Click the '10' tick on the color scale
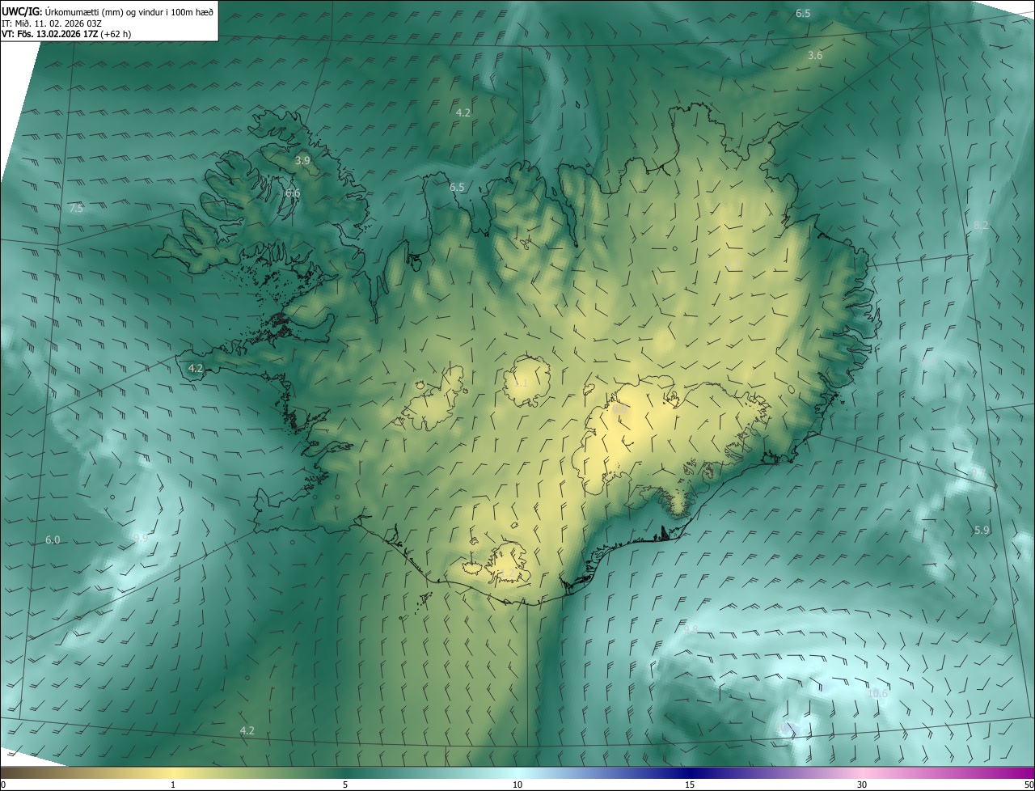Image resolution: width=1035 pixels, height=791 pixels. [x=517, y=785]
